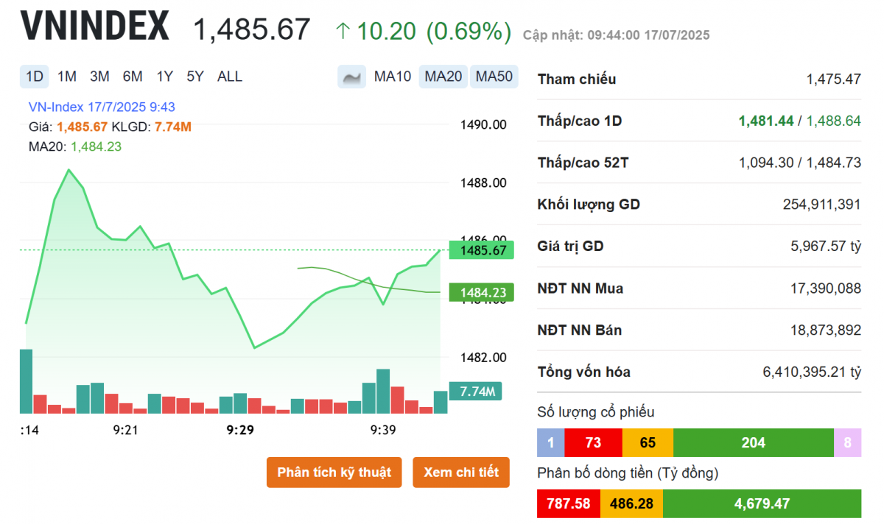The height and width of the screenshot is (524, 884).
Task: Click the Tổng vốn hóa value
Action: [x=812, y=372]
